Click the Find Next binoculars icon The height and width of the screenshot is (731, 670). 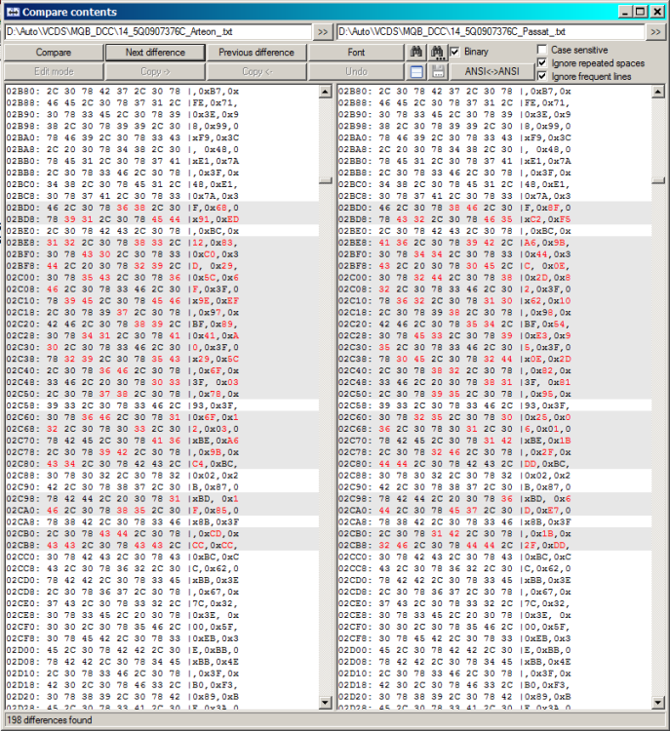[437, 52]
